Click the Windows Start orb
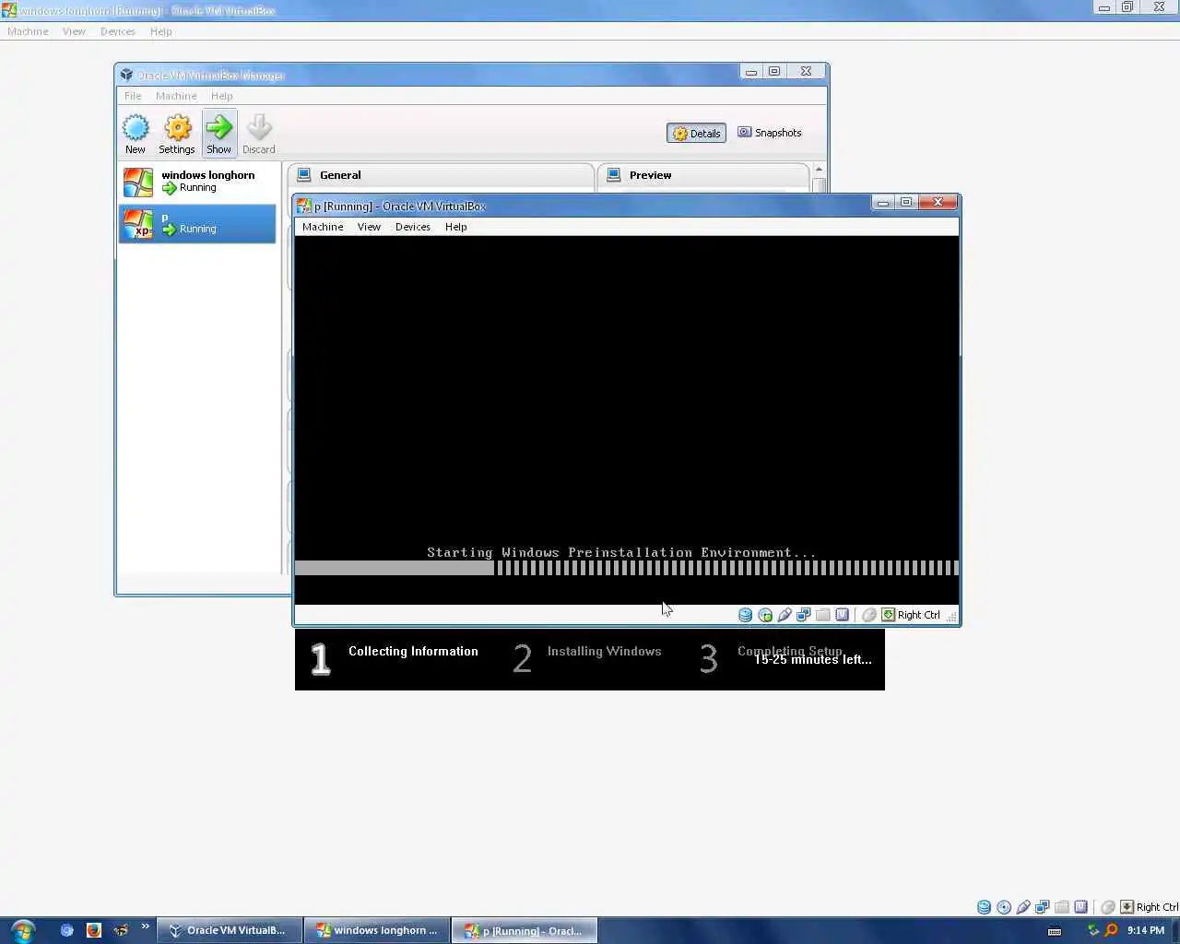The height and width of the screenshot is (944, 1180). (23, 930)
